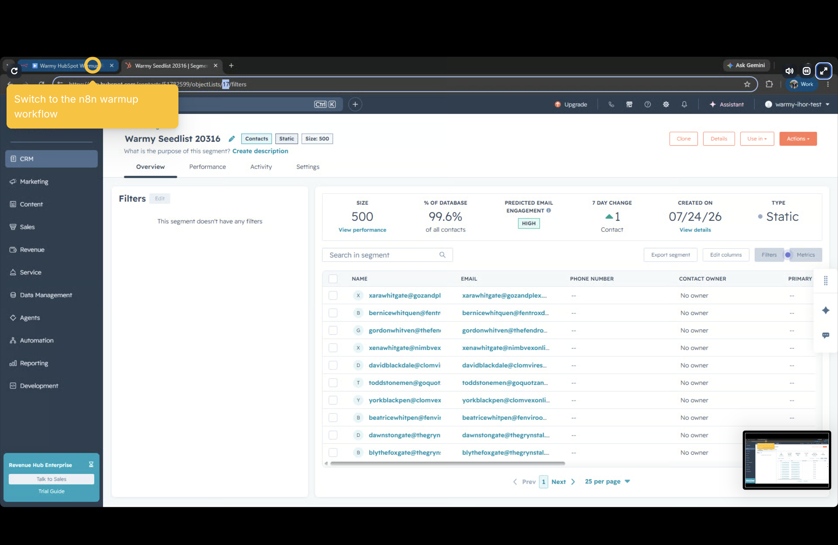This screenshot has width=838, height=545.
Task: Check the box for bernicewhitquen row
Action: pyautogui.click(x=333, y=313)
